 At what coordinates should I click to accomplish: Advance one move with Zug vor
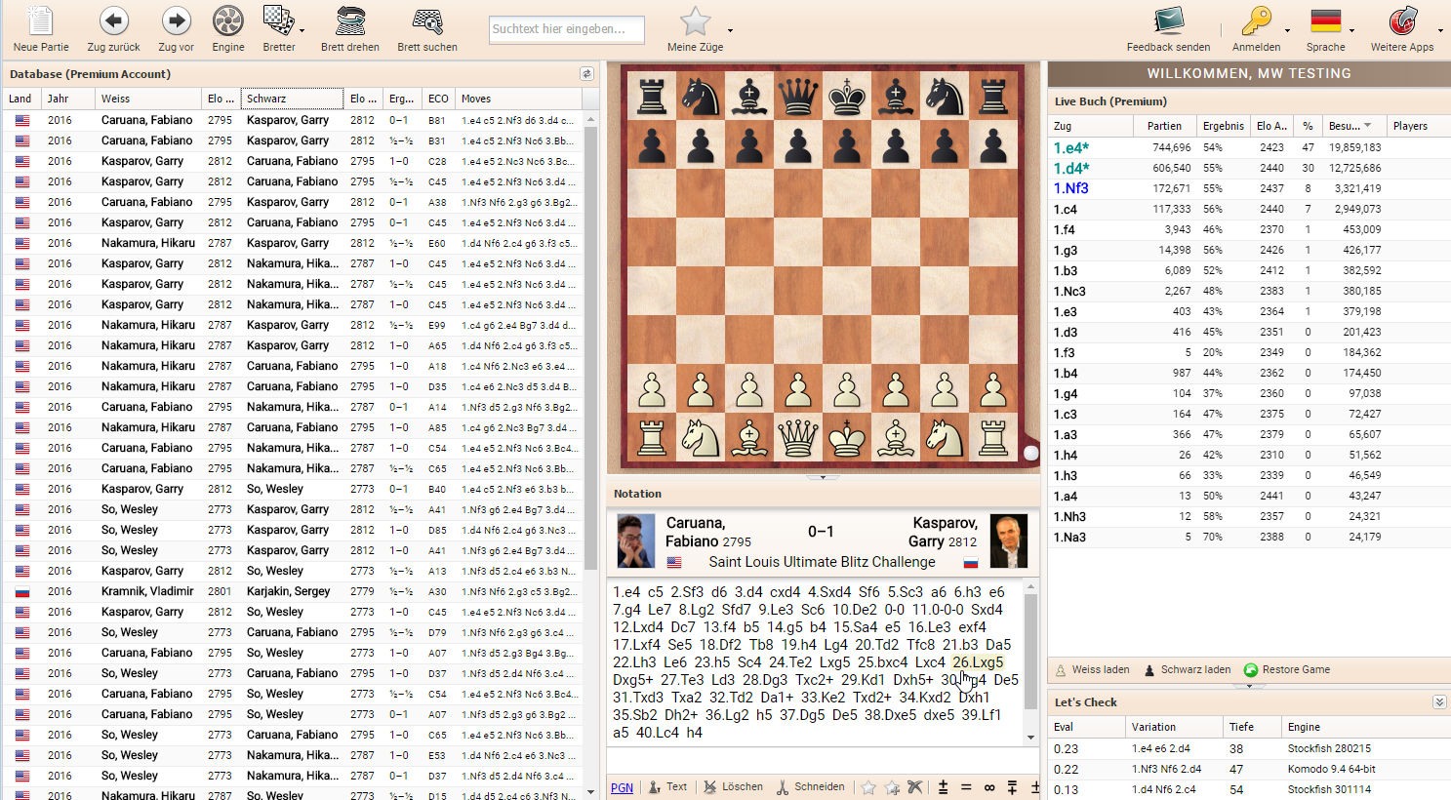(x=176, y=20)
